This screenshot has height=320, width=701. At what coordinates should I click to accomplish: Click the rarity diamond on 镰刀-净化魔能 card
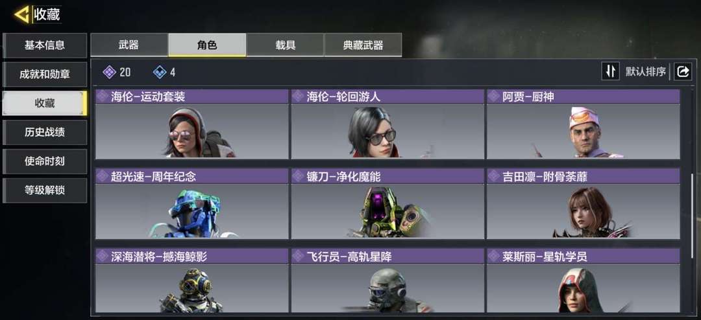tap(299, 176)
